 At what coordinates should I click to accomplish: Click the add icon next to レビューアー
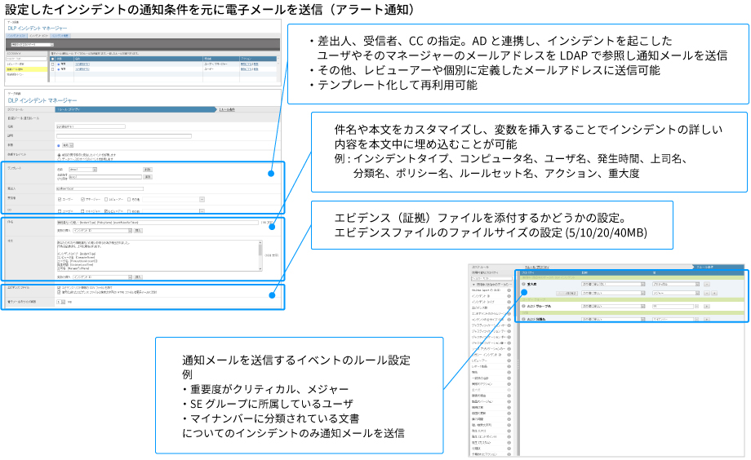tap(509, 360)
